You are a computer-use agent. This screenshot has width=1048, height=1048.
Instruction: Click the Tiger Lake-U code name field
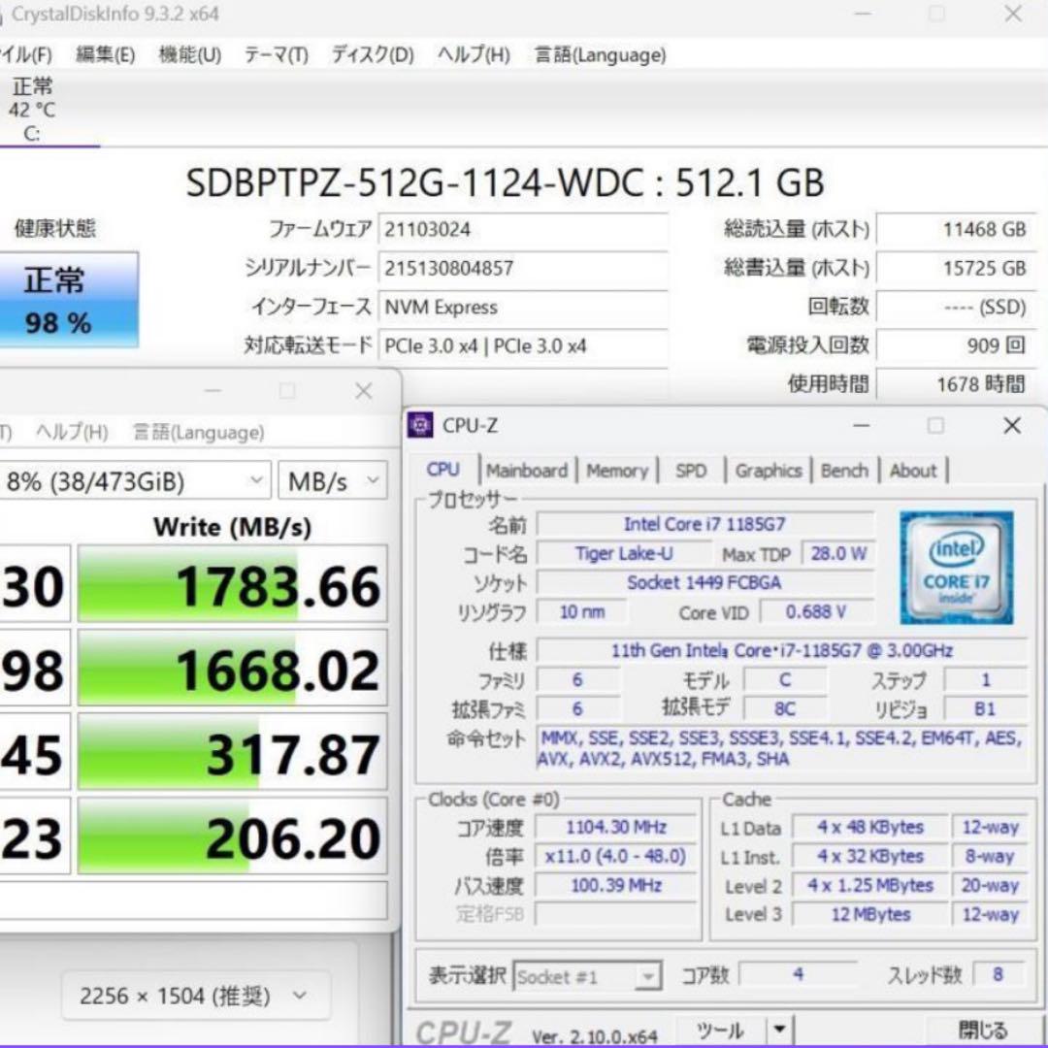(x=624, y=553)
